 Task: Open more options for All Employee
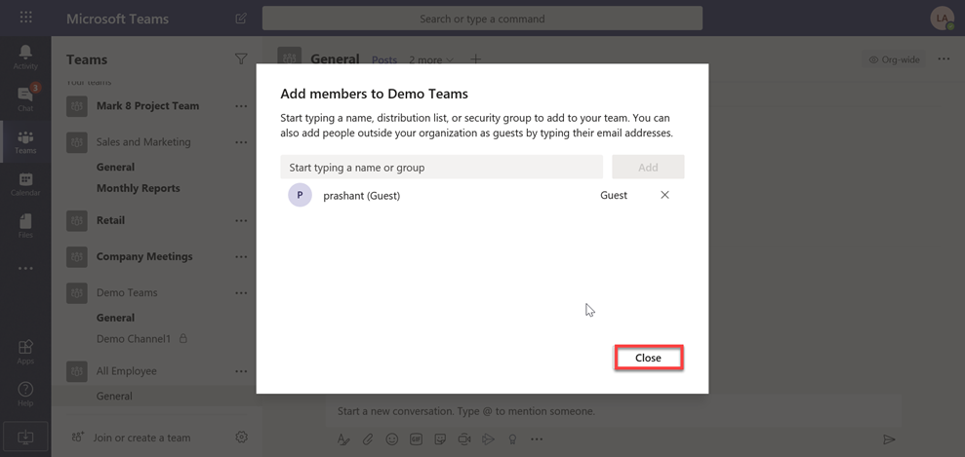tap(241, 371)
